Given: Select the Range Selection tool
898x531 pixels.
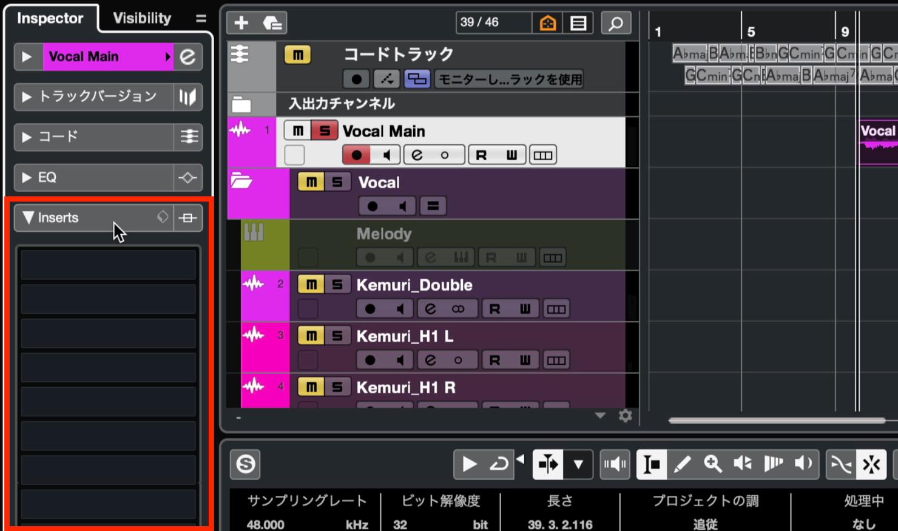Looking at the screenshot, I should [x=651, y=464].
